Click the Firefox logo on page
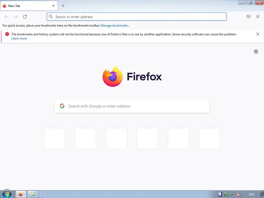 [132, 76]
